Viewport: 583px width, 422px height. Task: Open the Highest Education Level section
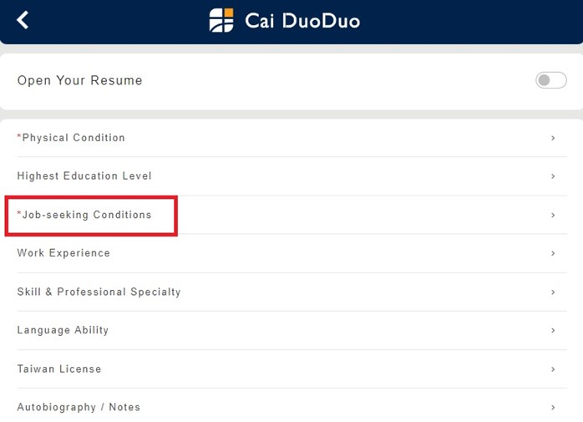pyautogui.click(x=84, y=176)
